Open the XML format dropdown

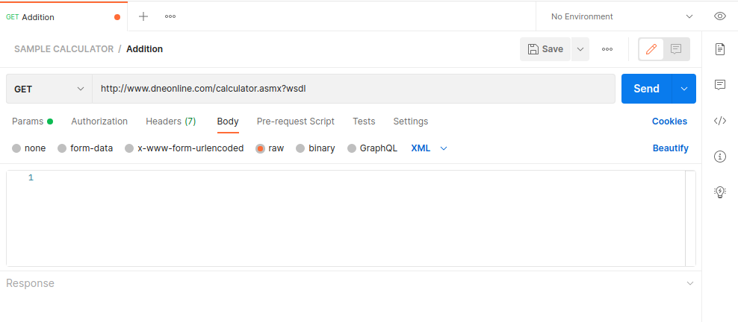point(429,148)
